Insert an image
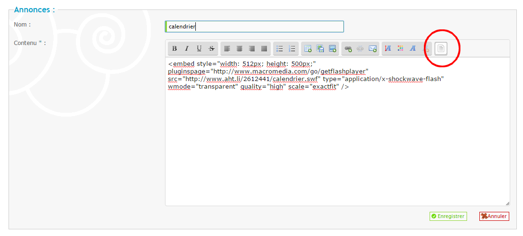This screenshot has width=523, height=236. (332, 49)
